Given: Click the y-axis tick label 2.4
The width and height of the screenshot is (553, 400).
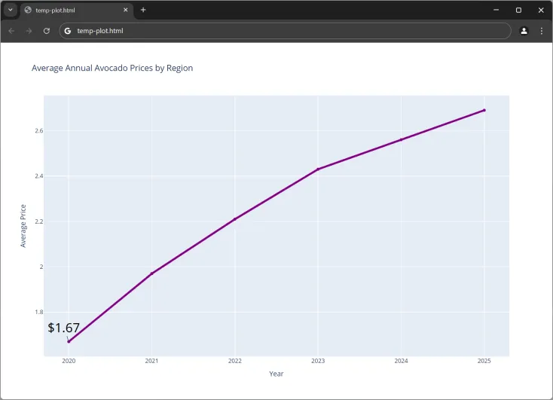Looking at the screenshot, I should click(38, 176).
